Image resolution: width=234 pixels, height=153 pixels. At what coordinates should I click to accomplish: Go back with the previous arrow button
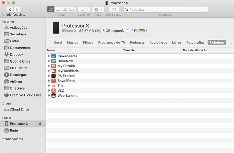point(10,9)
